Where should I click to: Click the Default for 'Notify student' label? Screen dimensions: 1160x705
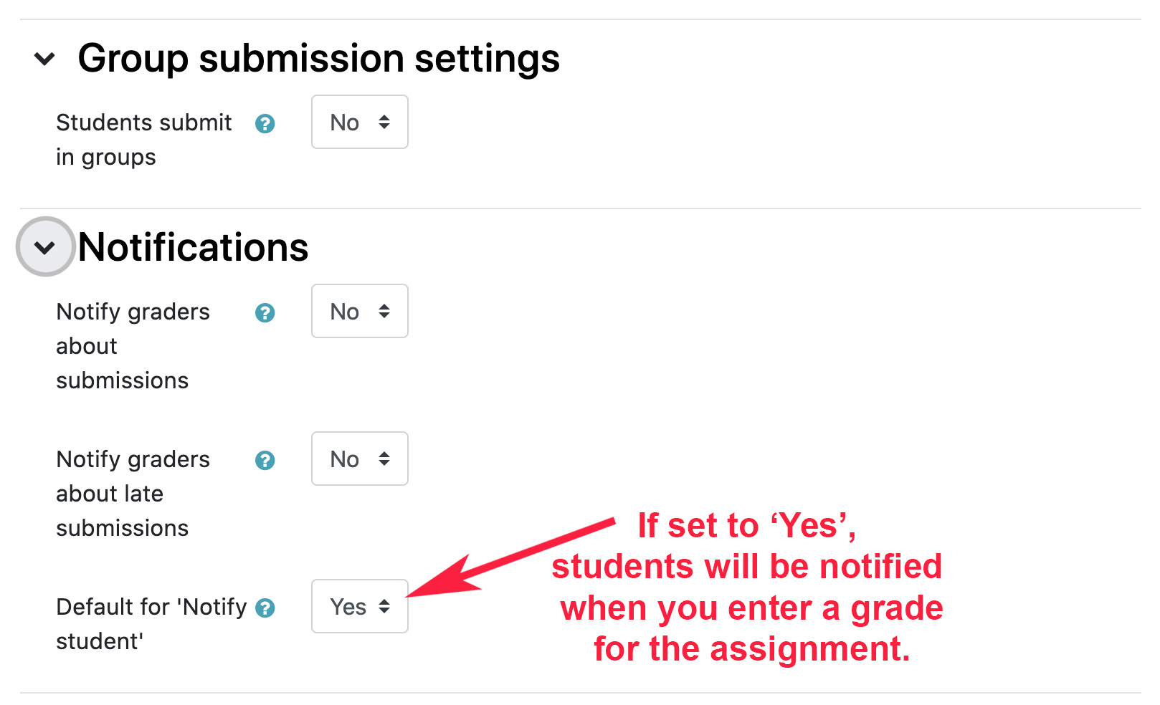click(151, 623)
